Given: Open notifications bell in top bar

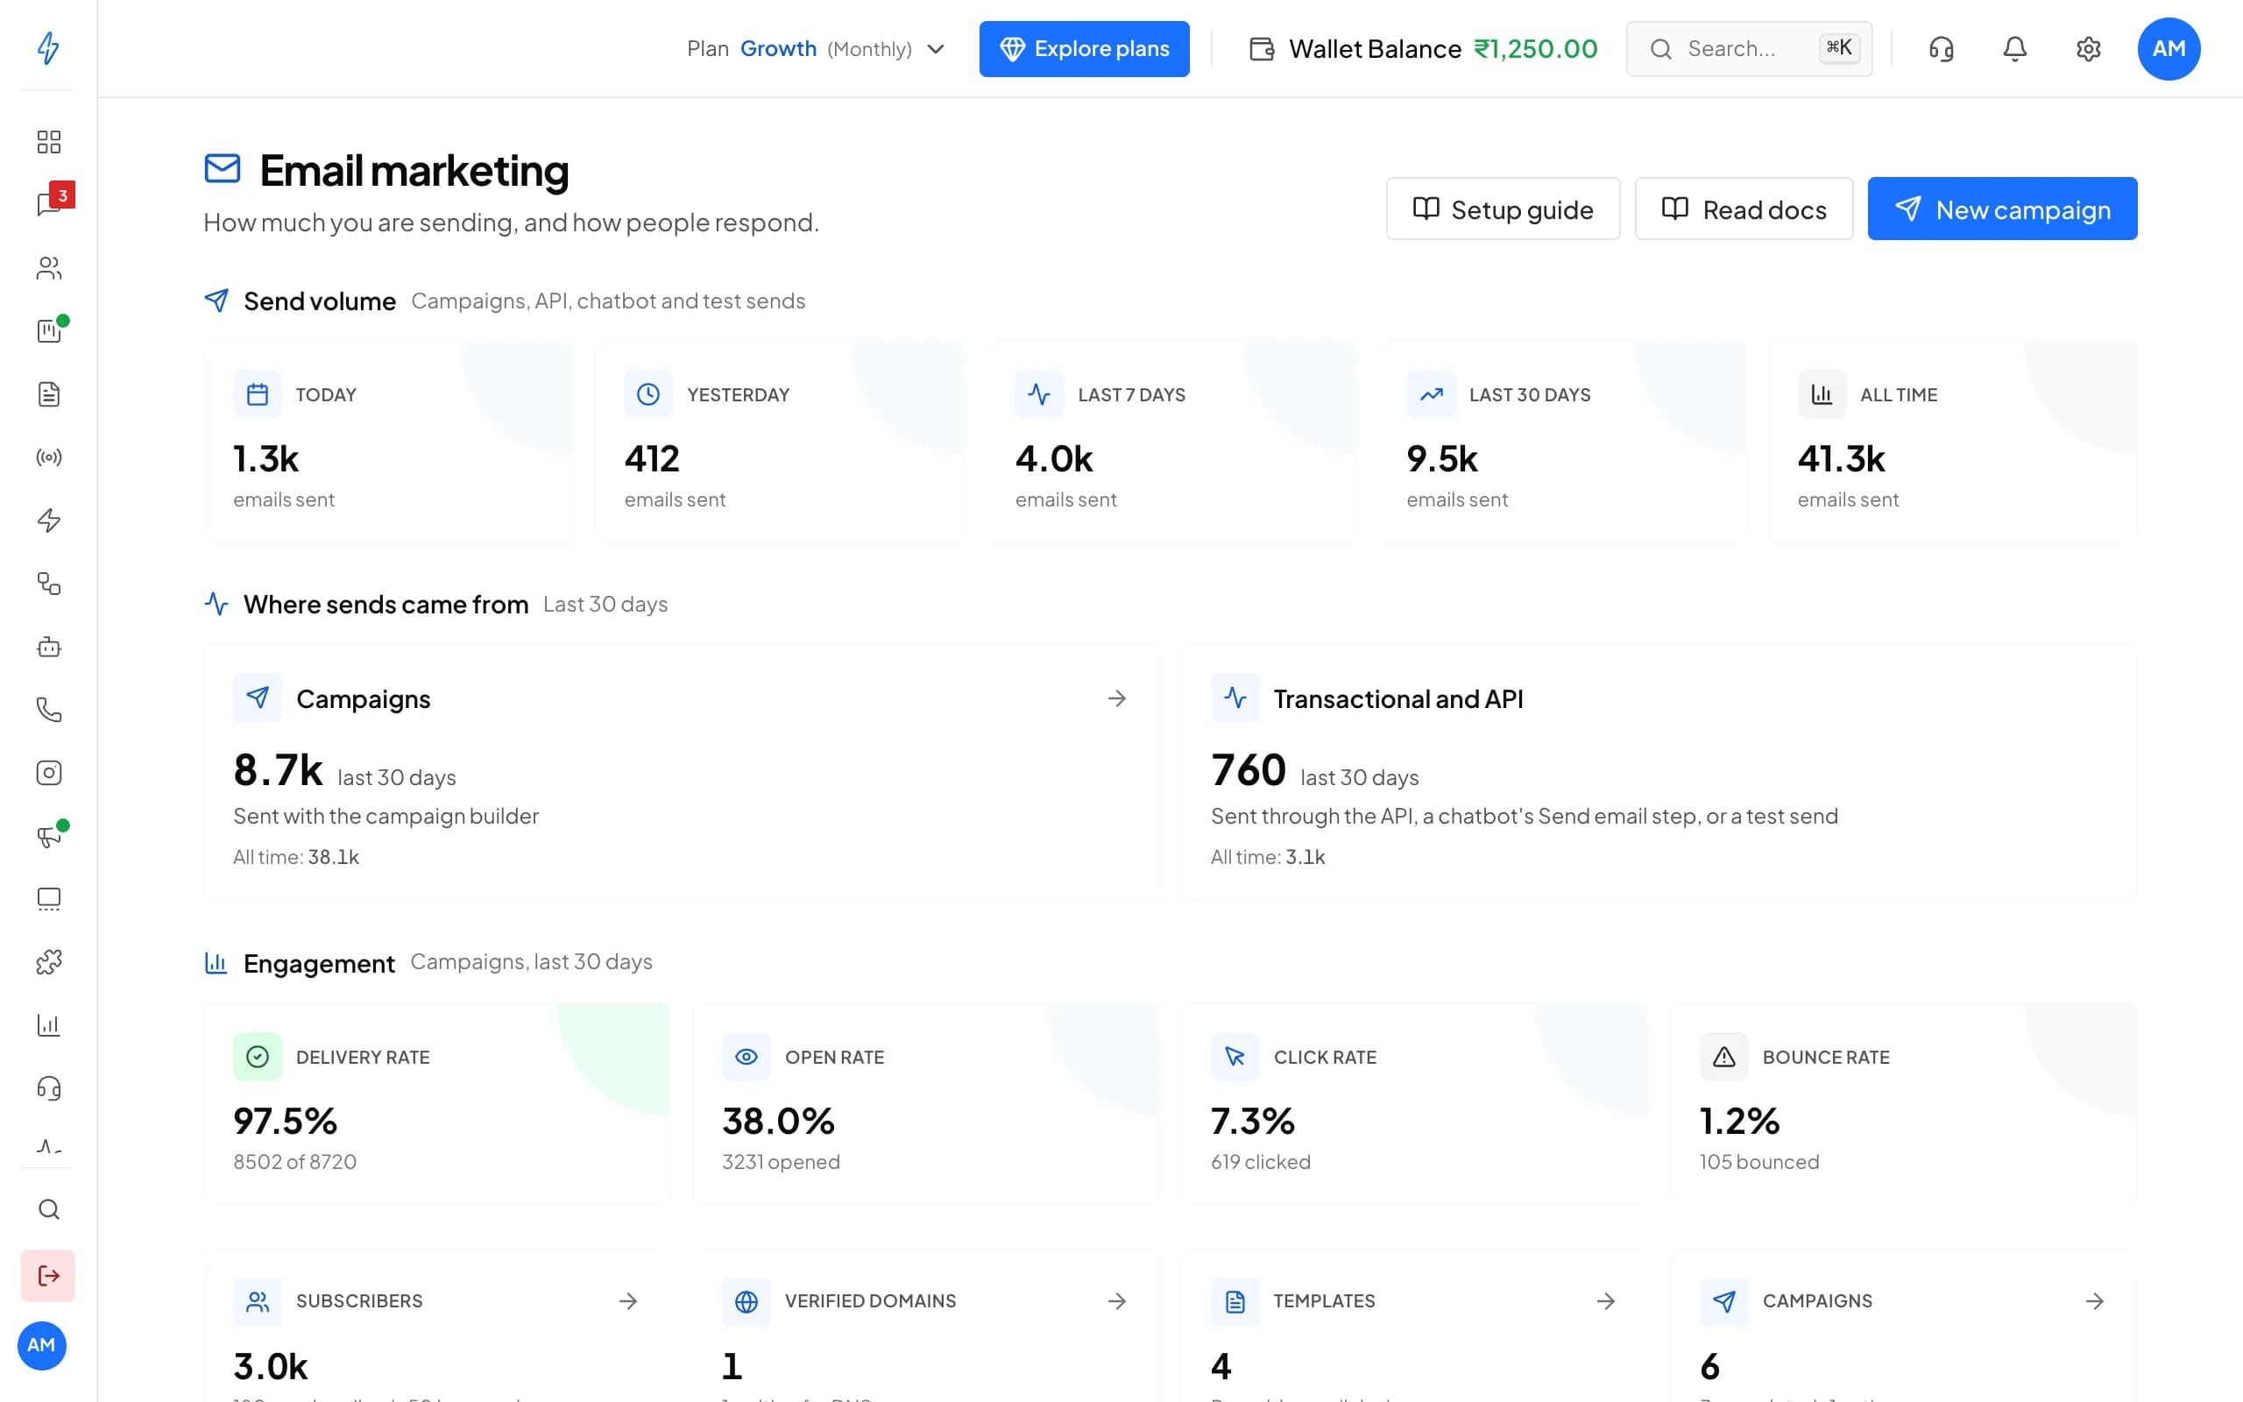Looking at the screenshot, I should (x=2014, y=48).
